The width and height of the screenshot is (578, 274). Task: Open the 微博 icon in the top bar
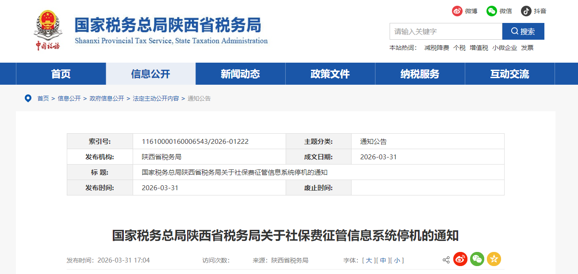pos(456,11)
